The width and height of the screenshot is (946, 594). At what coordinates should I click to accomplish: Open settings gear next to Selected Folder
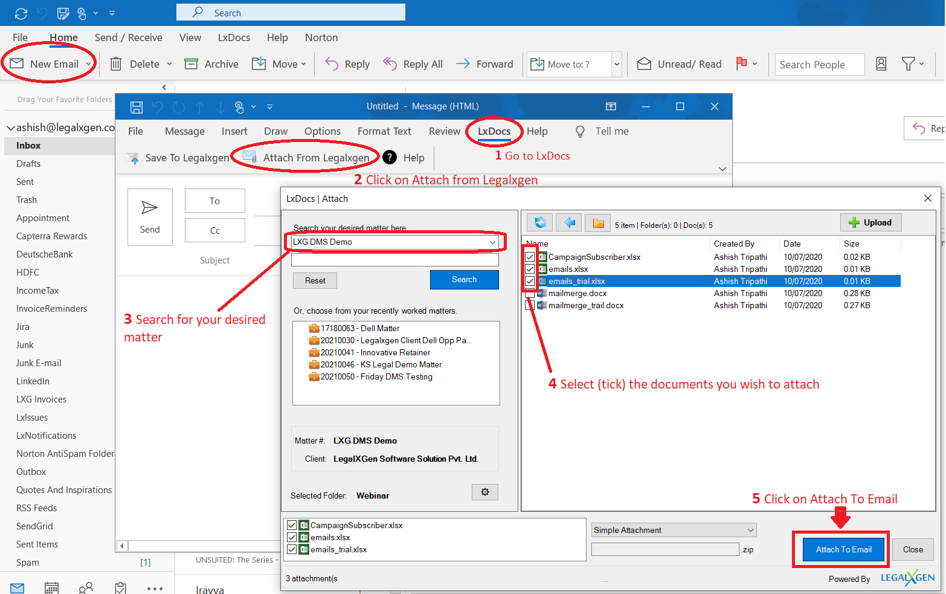[484, 492]
